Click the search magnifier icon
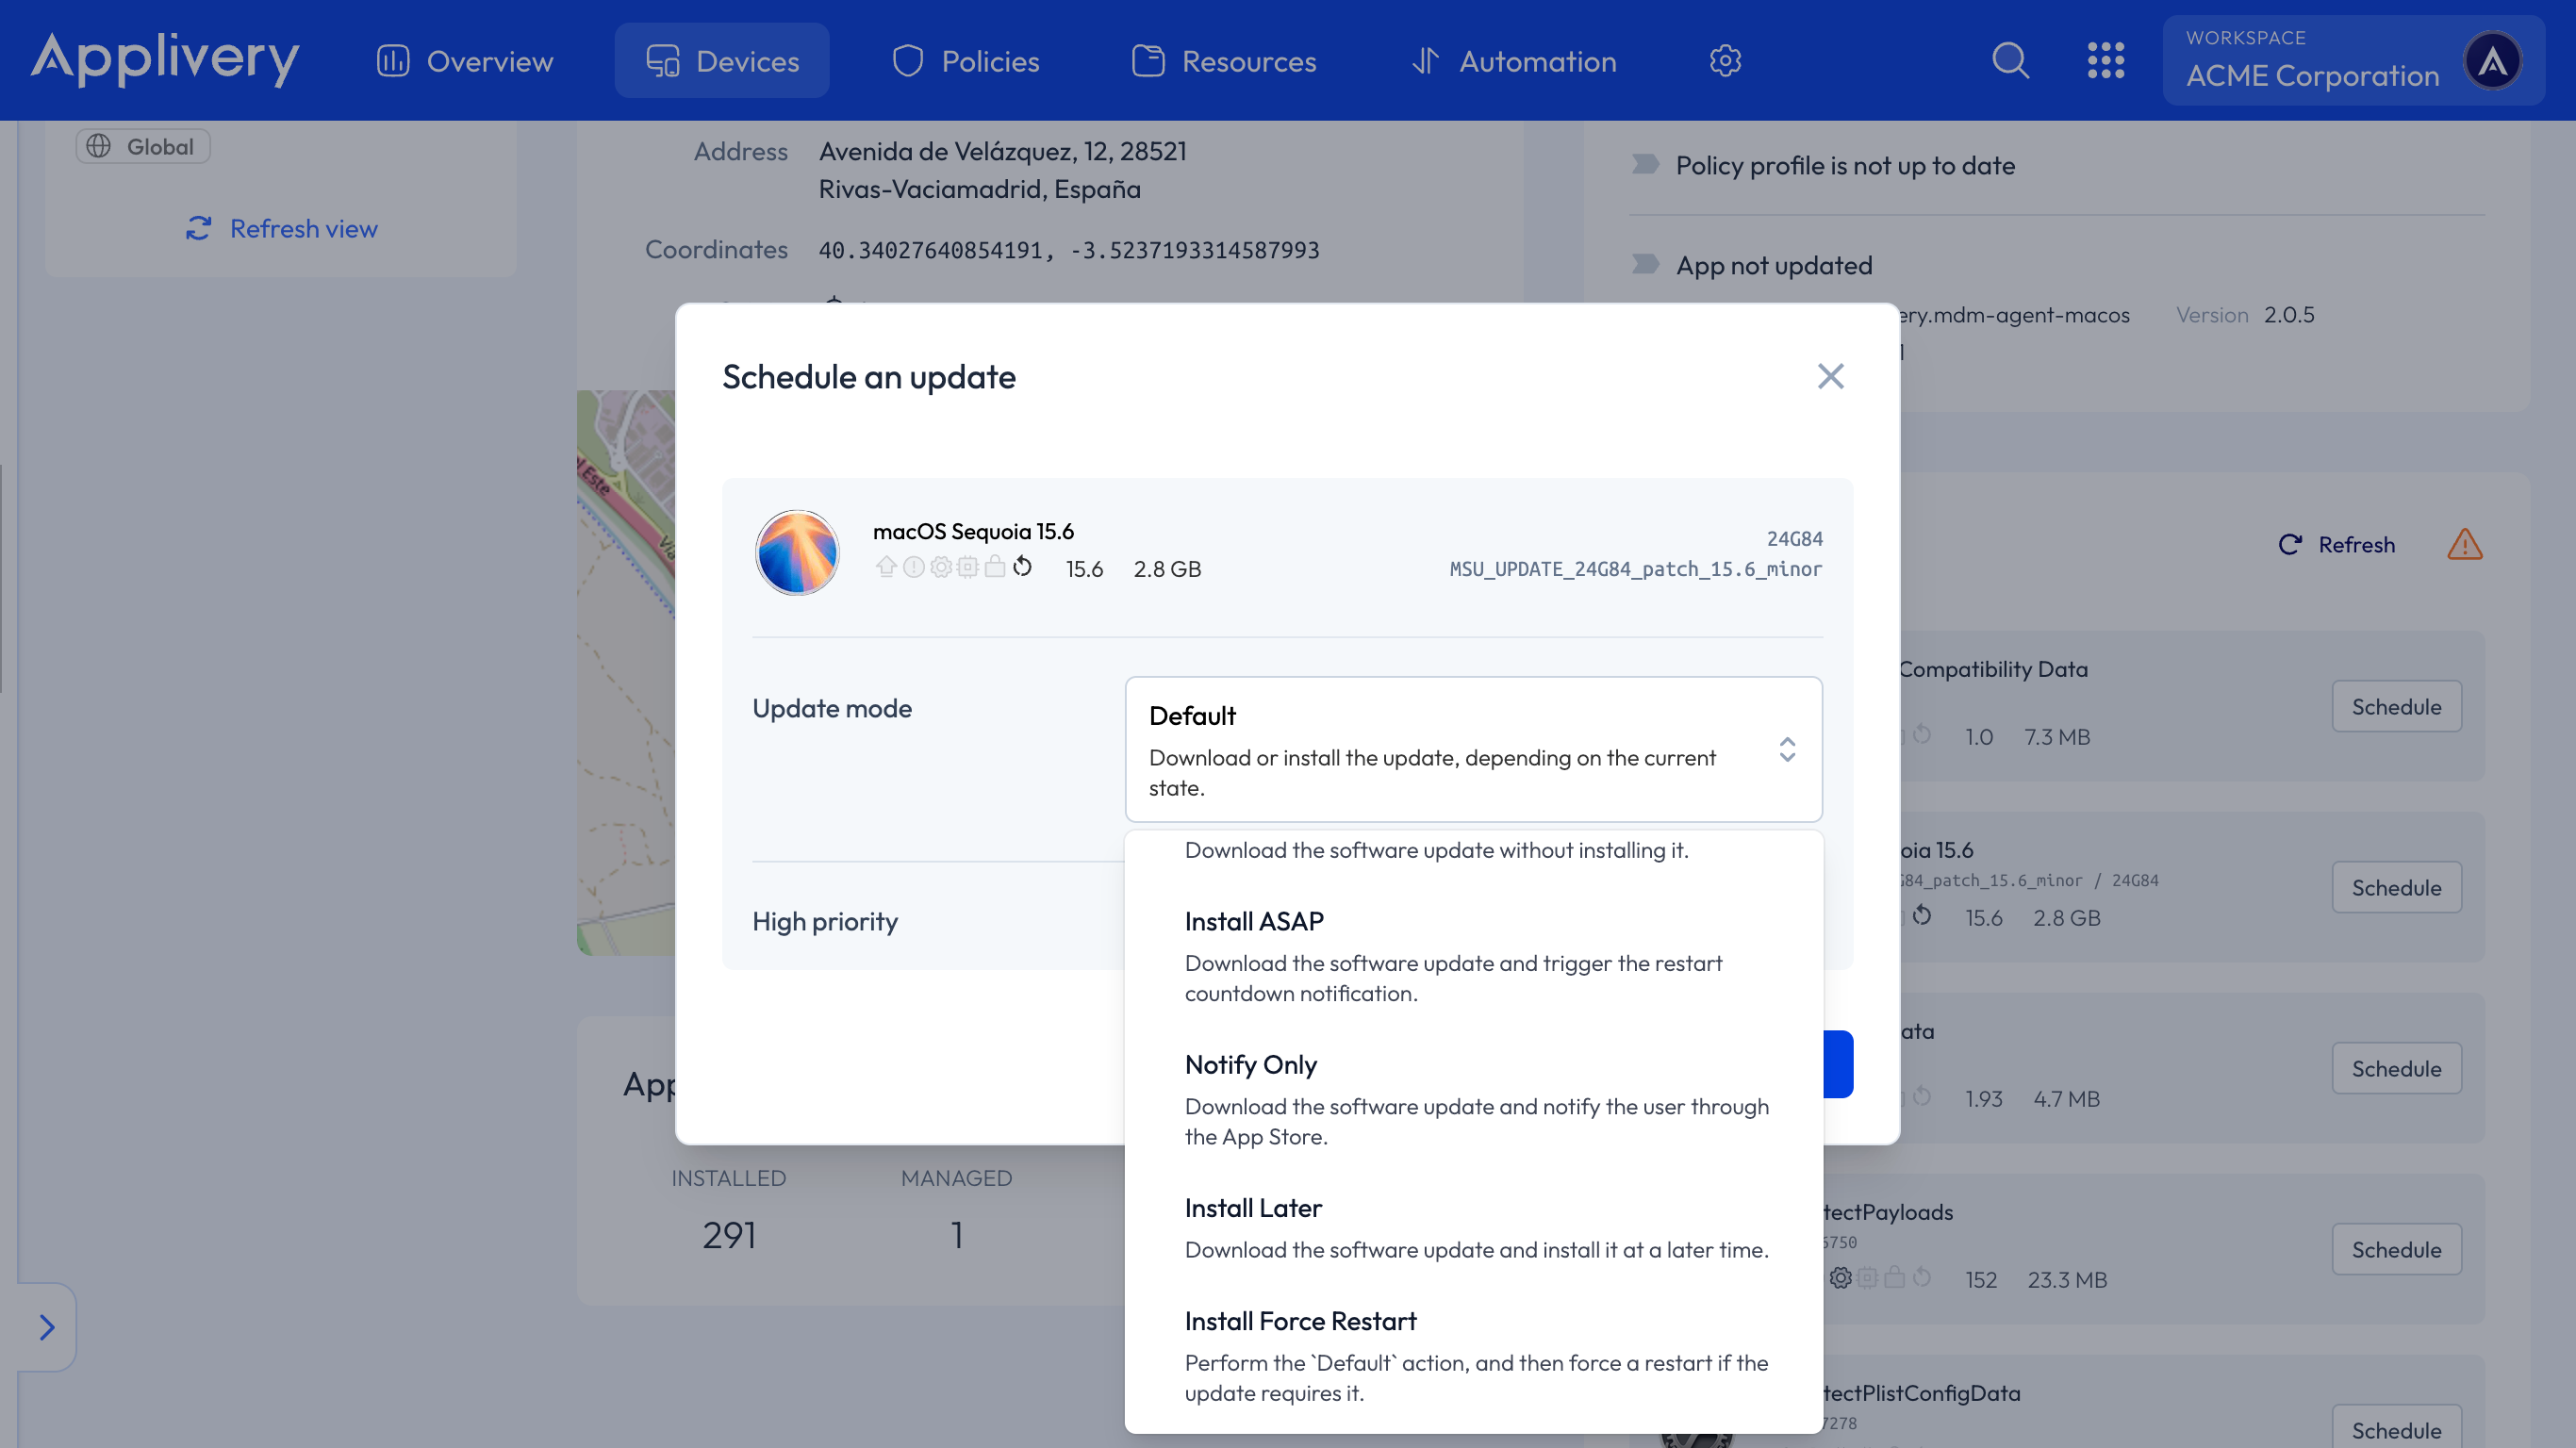Image resolution: width=2576 pixels, height=1448 pixels. click(2010, 61)
